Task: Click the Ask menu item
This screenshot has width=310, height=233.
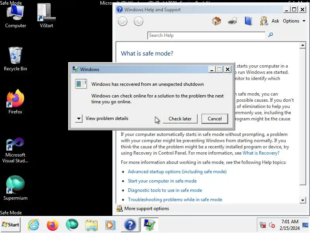Action: 275,21
